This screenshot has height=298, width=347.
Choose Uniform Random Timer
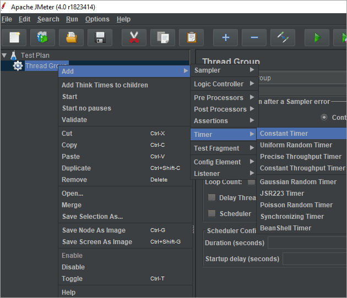[x=302, y=145]
